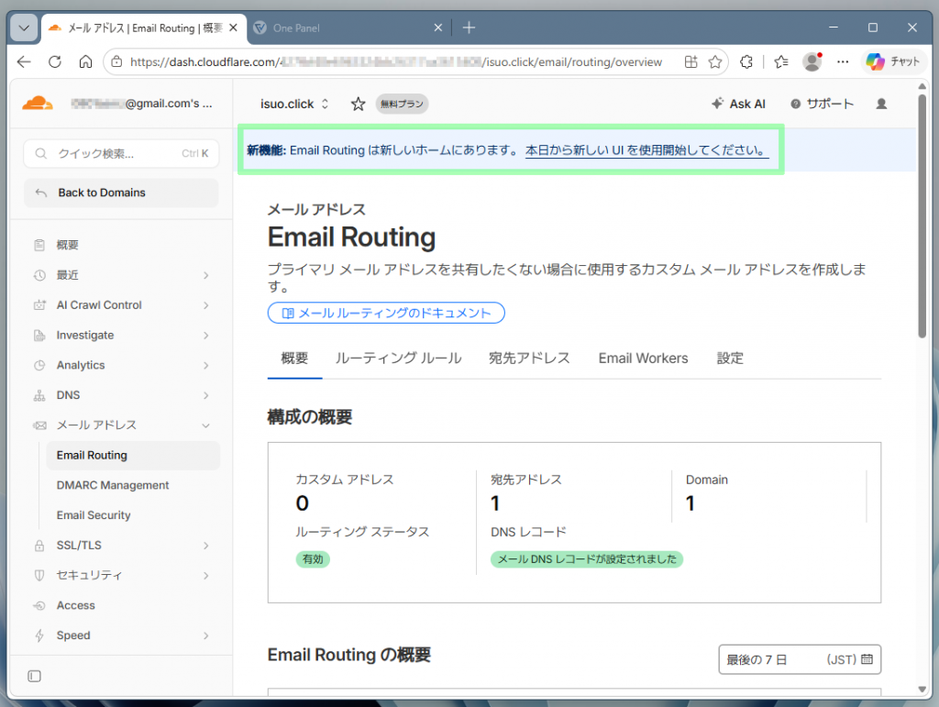Viewport: 939px width, 707px height.
Task: Add page to favorites star in address bar
Action: point(715,61)
